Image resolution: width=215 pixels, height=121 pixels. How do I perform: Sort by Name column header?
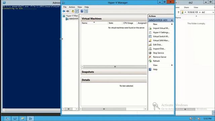pyautogui.click(x=94, y=23)
